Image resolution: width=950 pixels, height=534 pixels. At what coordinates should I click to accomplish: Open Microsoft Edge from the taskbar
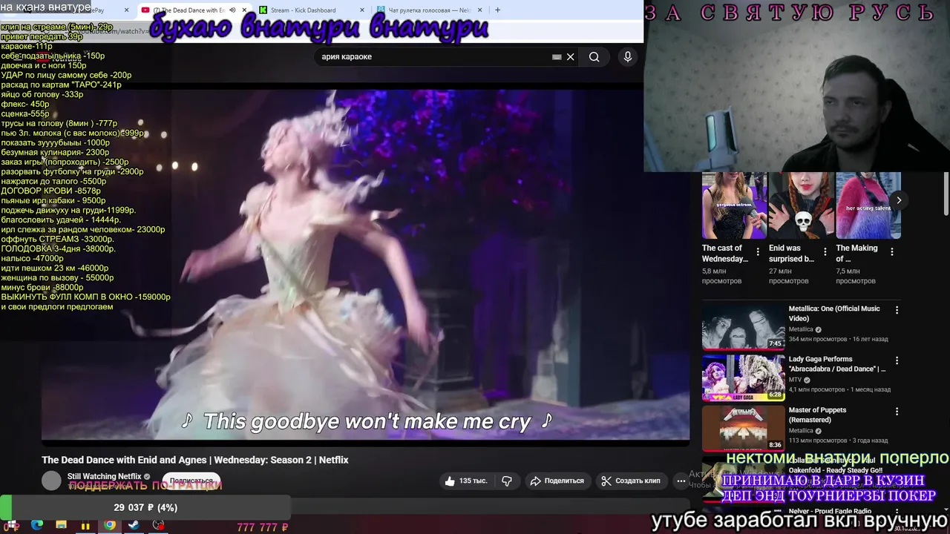(37, 526)
